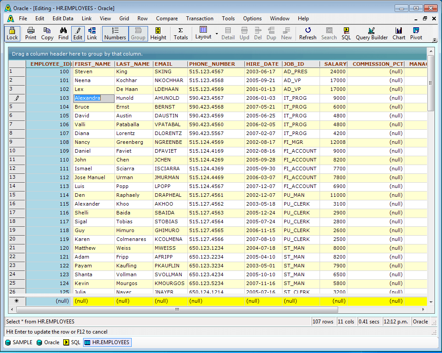Click the Detail toolbar icon
The width and height of the screenshot is (442, 353).
pyautogui.click(x=228, y=34)
